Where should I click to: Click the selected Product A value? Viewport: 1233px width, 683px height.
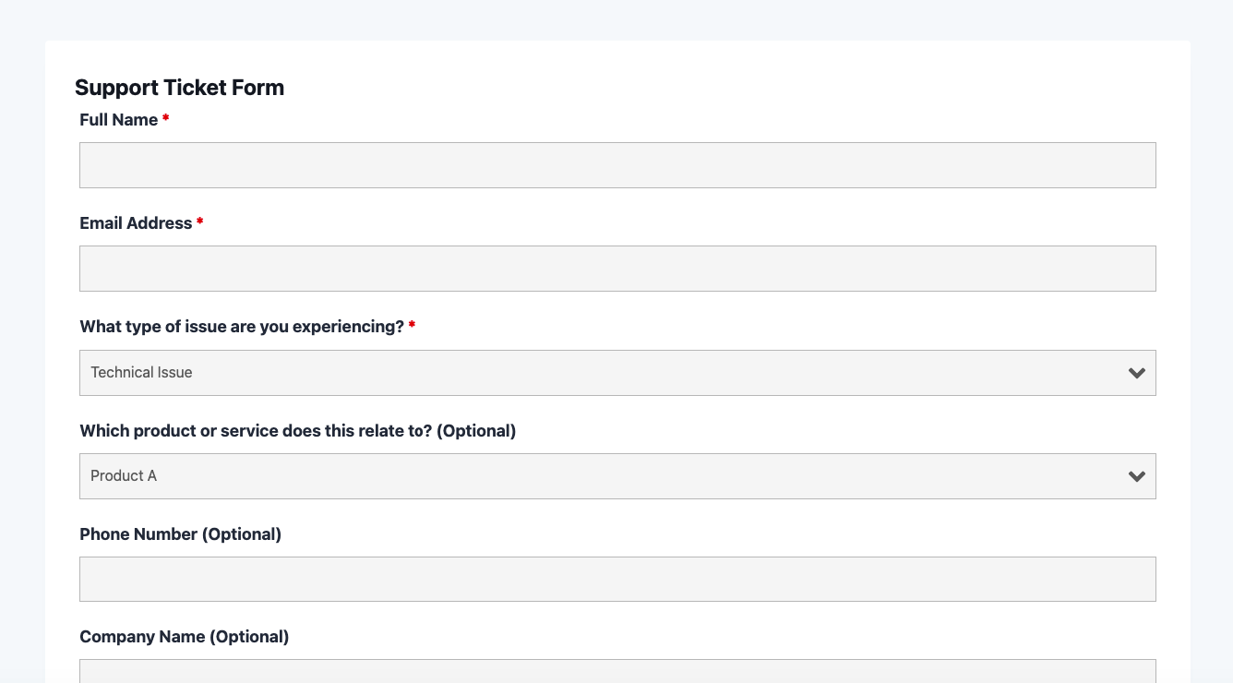point(124,476)
